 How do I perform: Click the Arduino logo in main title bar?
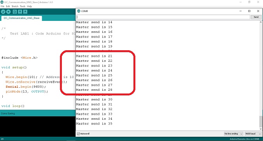tap(2, 2)
